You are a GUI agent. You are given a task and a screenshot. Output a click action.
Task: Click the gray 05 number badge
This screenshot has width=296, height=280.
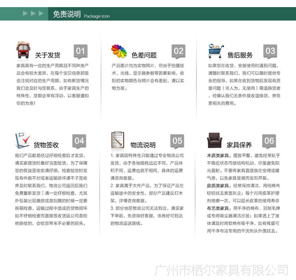tap(177, 141)
